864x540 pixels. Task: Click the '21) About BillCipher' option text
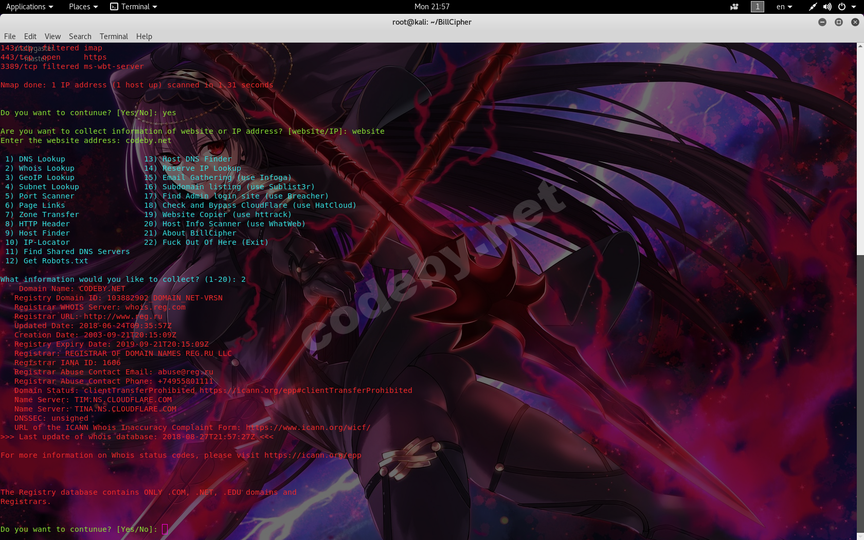(190, 233)
